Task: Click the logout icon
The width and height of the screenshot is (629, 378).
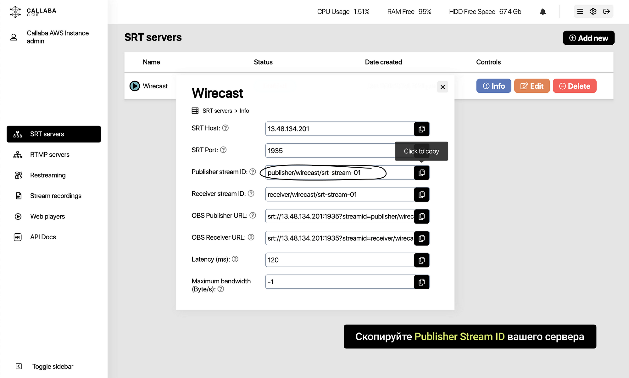Action: pyautogui.click(x=607, y=12)
